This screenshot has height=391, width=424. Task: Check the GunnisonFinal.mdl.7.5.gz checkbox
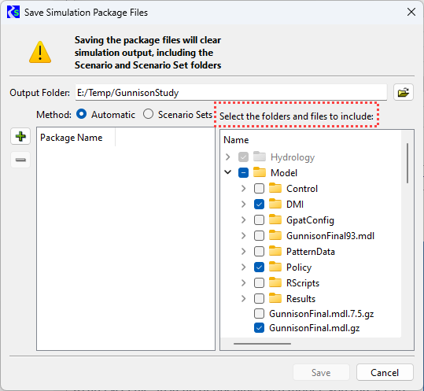[259, 314]
